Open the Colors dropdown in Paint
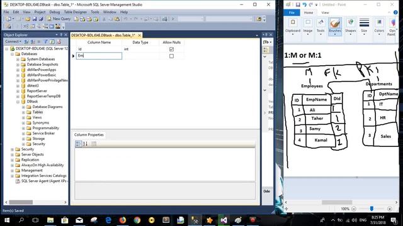The height and width of the screenshot is (226, 403). 379,33
